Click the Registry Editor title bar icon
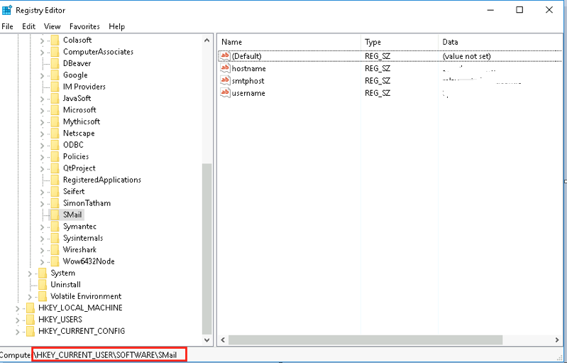Image resolution: width=567 pixels, height=363 pixels. tap(8, 10)
